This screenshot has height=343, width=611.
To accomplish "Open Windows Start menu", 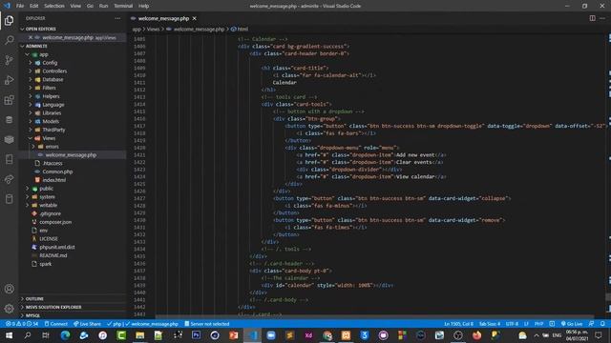I will [x=9, y=335].
